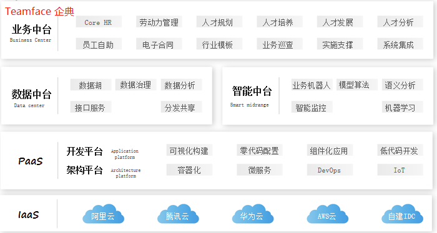This screenshot has height=233, width=437.
Task: Select the 业务巡查 item
Action: click(x=280, y=44)
